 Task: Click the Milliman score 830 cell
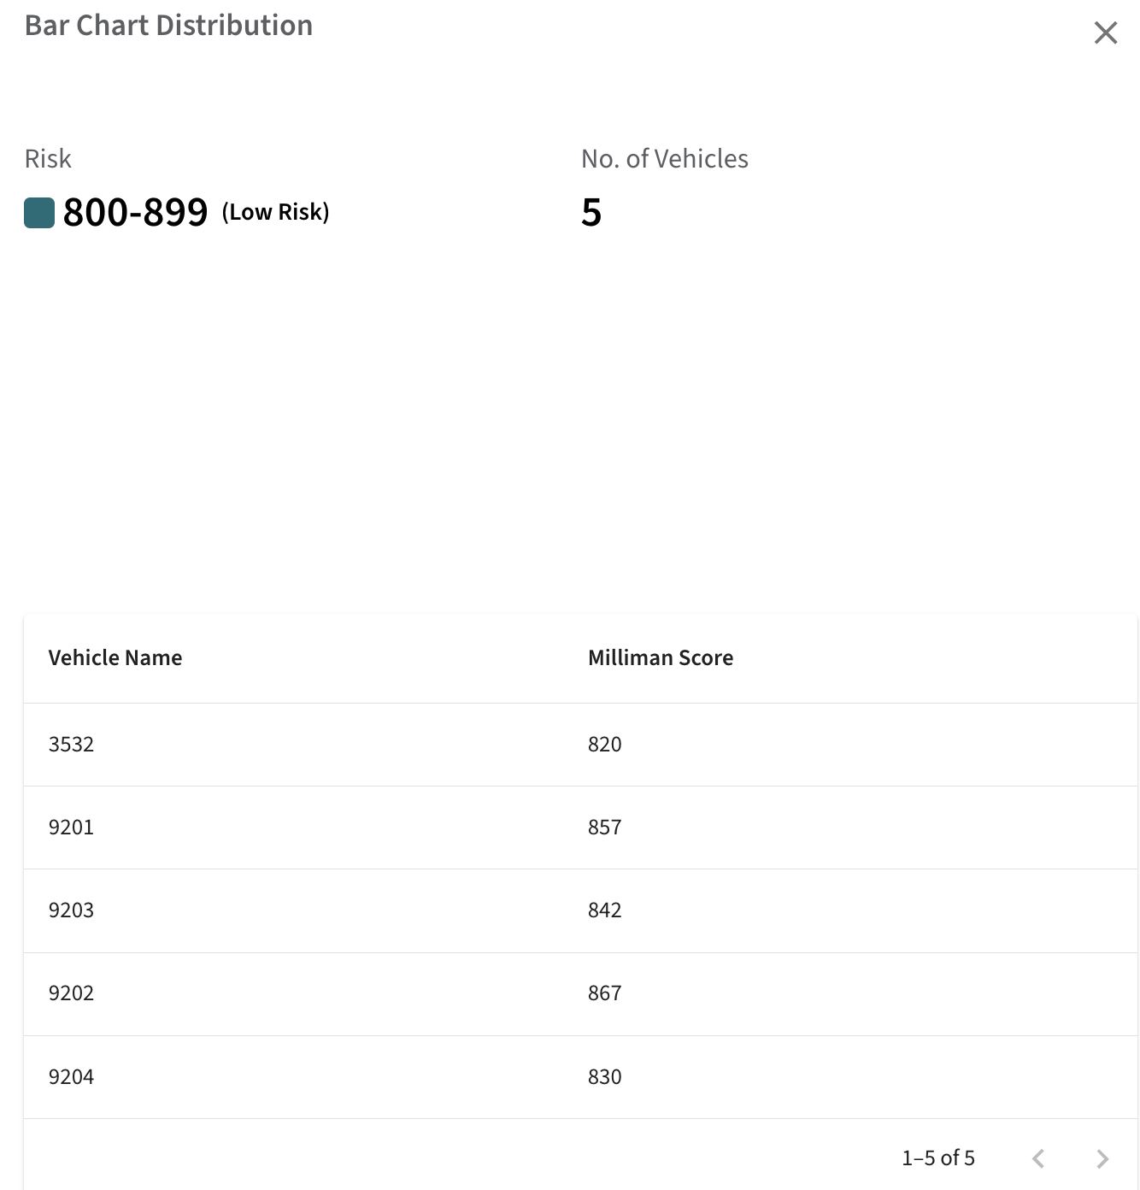point(605,1077)
